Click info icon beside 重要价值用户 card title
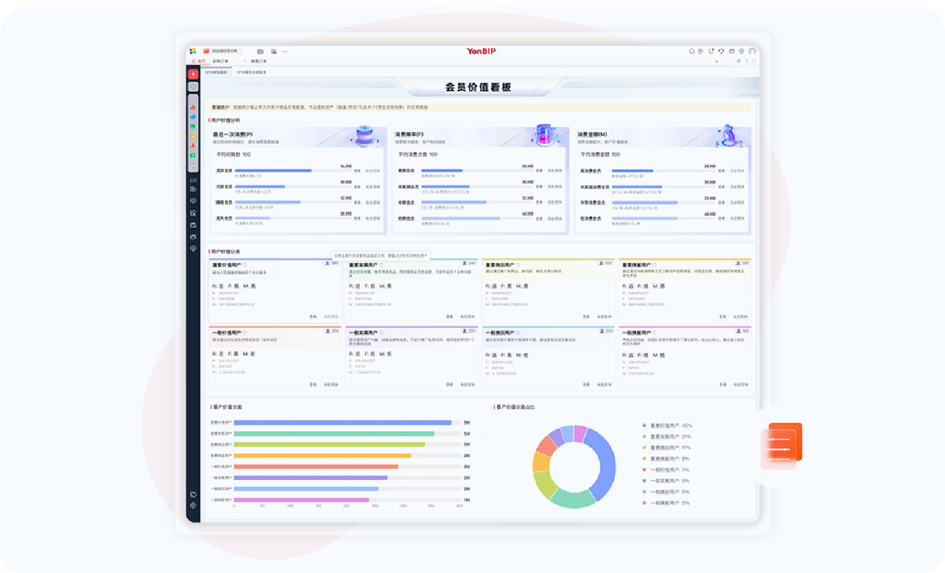This screenshot has width=945, height=573. [245, 265]
